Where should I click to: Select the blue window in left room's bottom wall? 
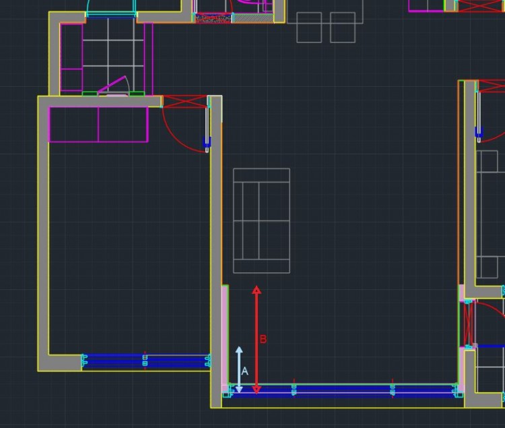click(145, 361)
